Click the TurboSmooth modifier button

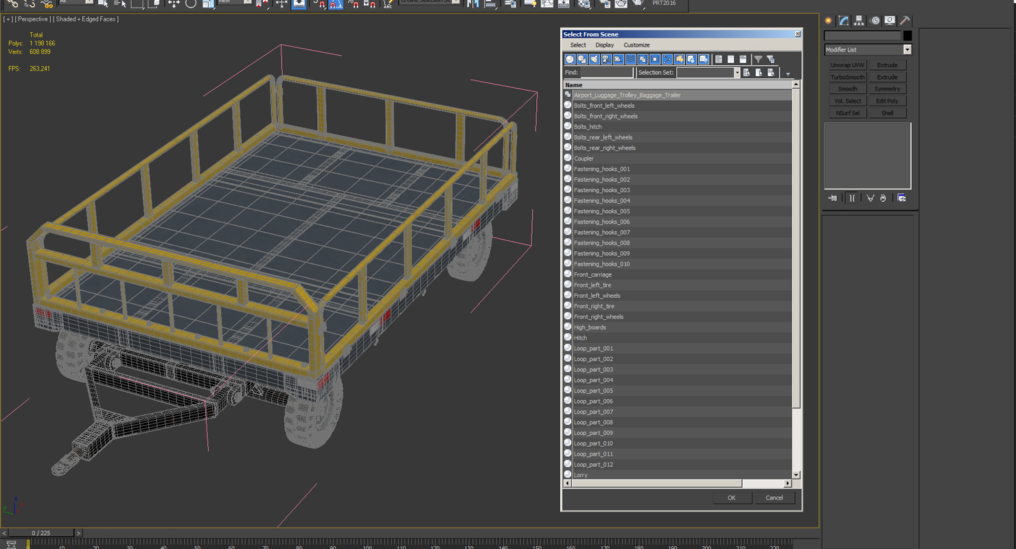(x=847, y=77)
